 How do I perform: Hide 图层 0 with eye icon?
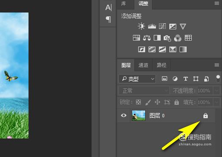click(124, 116)
